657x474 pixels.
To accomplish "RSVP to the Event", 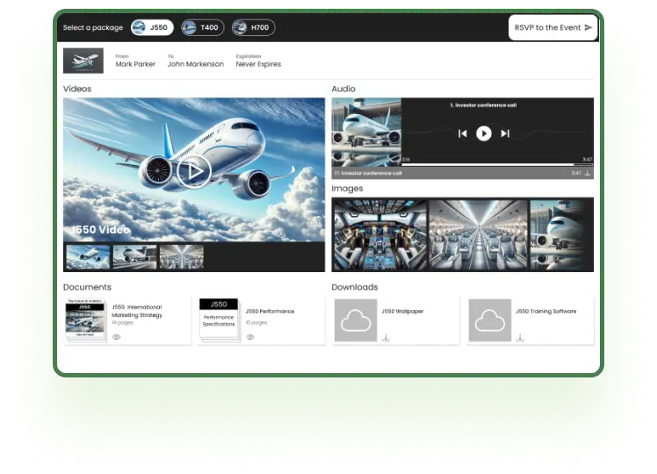I will pyautogui.click(x=552, y=28).
